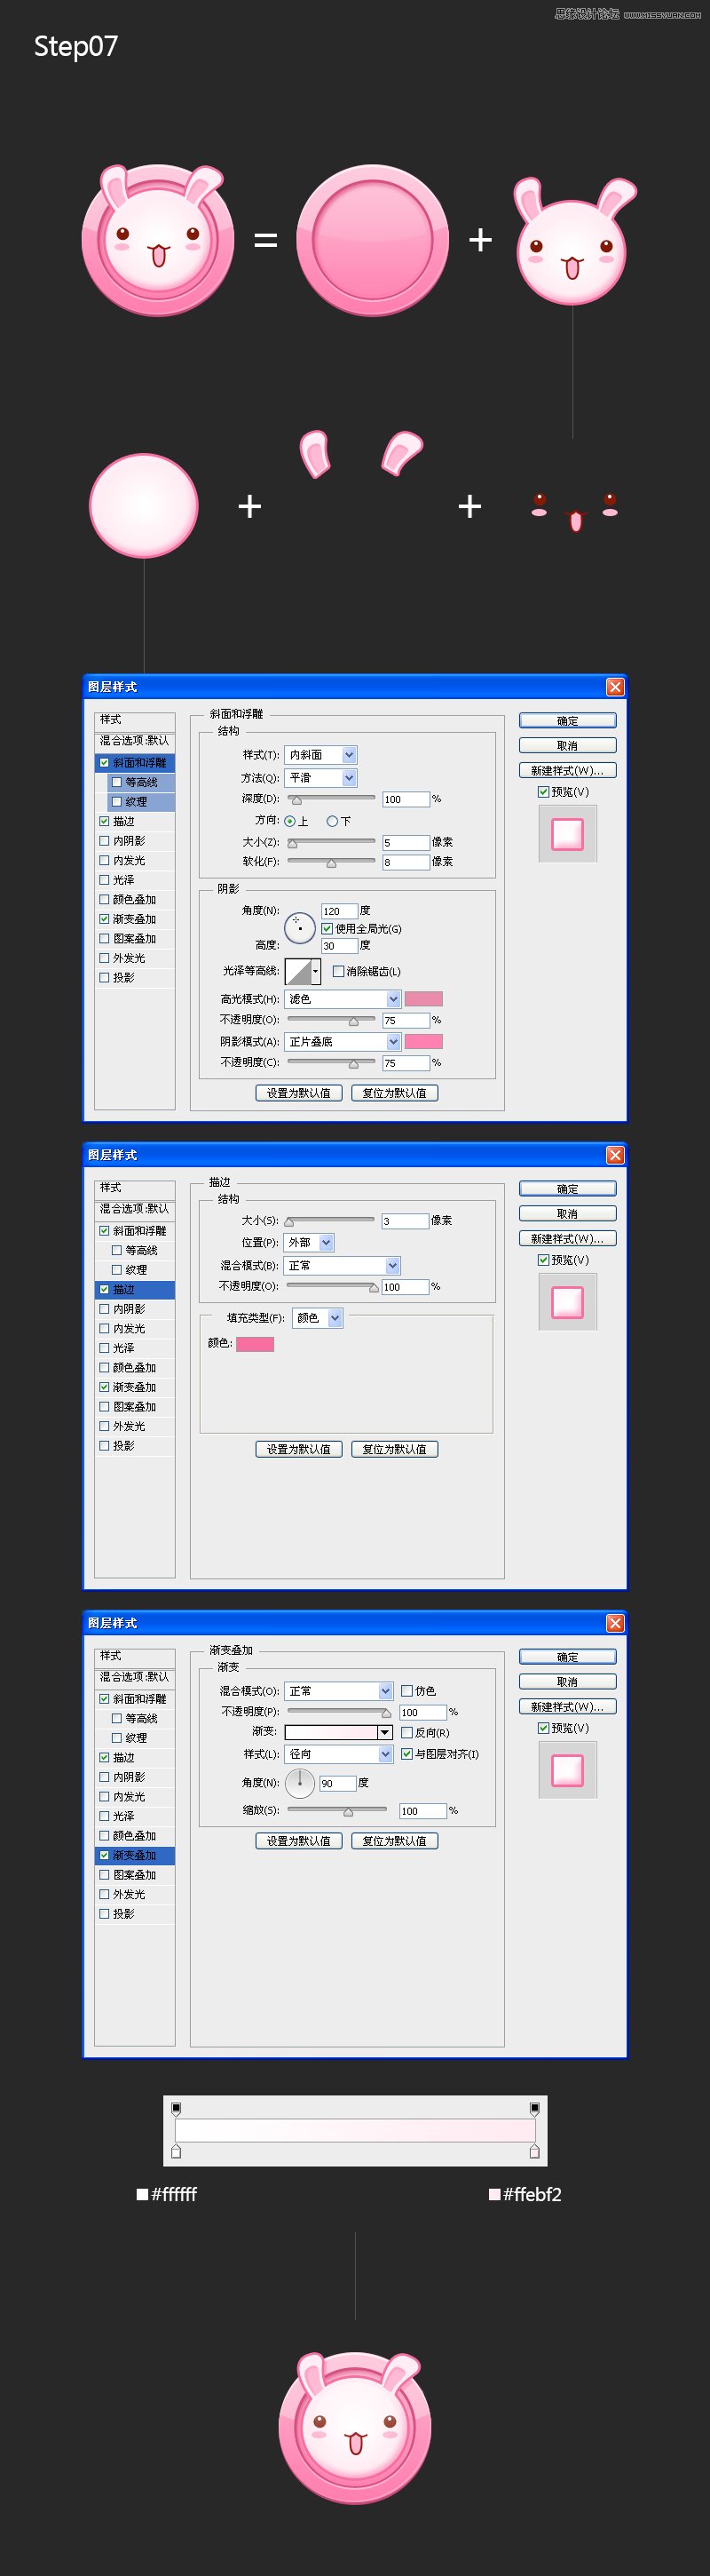Screen dimensions: 710x2576
Task: Open the 渐变 gradient picker dropdown
Action: coord(384,1733)
